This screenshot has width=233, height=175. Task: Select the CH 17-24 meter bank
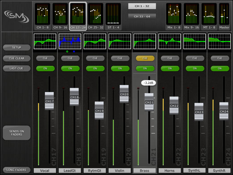[x=78, y=16]
